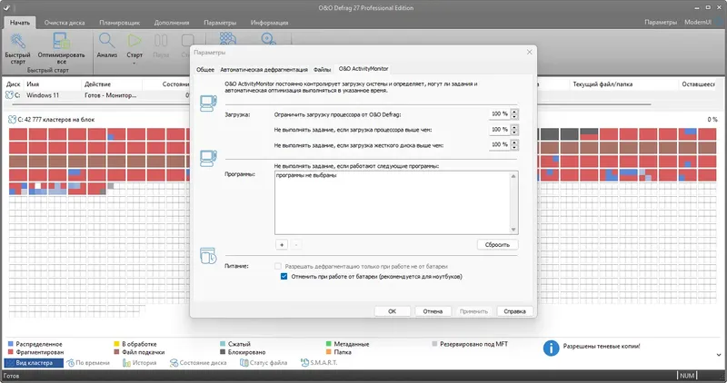Open S.M.A.R.T. view
Image resolution: width=727 pixels, height=383 pixels.
click(x=319, y=363)
